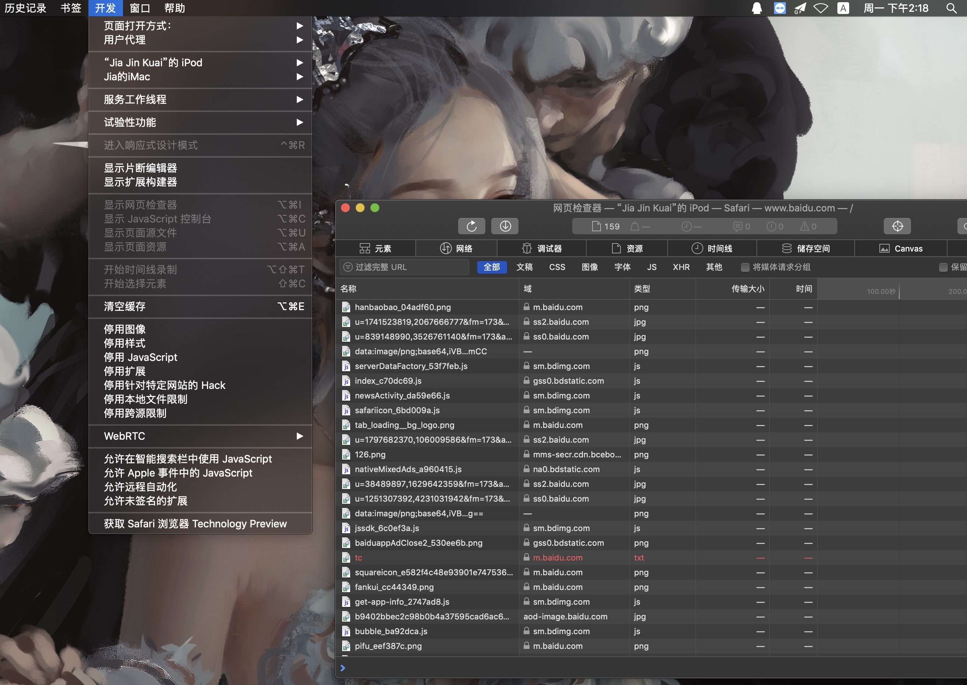Click the lock icon beside gss0.bdstatic.com index row
The height and width of the screenshot is (685, 967).
526,380
